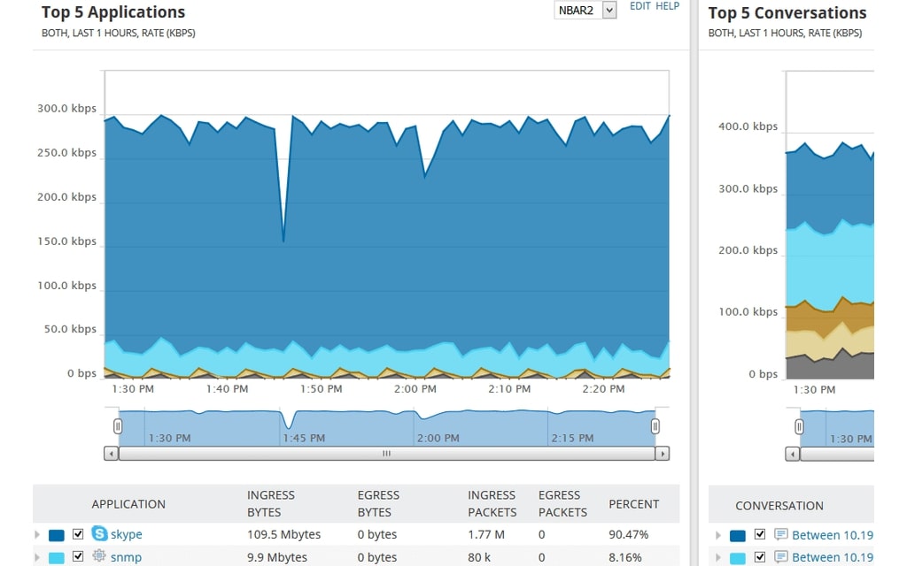Expand the second conversation row
Viewport: 907px width, 566px height.
pos(718,557)
